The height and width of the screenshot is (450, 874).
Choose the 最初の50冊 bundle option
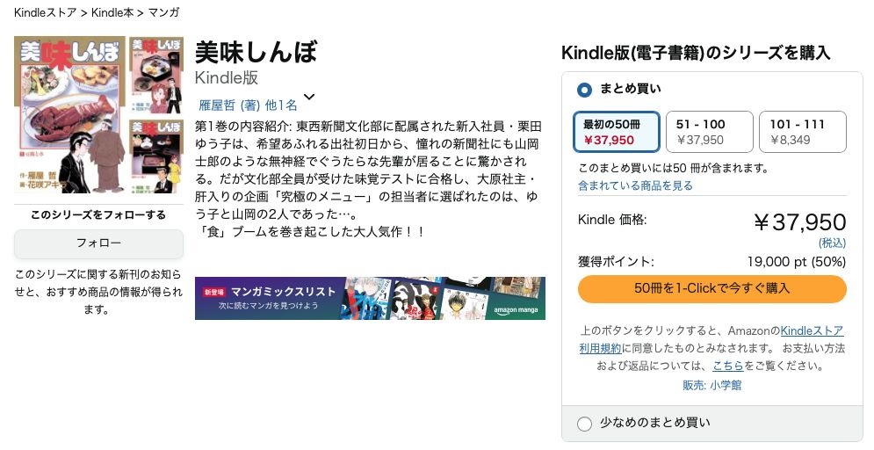tap(616, 132)
